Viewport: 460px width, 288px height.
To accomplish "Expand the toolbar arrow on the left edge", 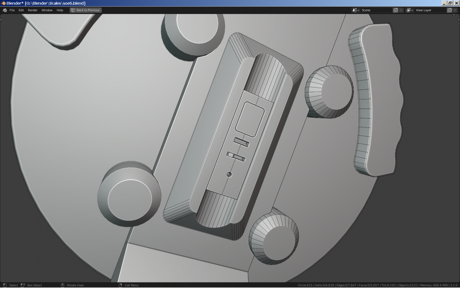I will 1,20.
